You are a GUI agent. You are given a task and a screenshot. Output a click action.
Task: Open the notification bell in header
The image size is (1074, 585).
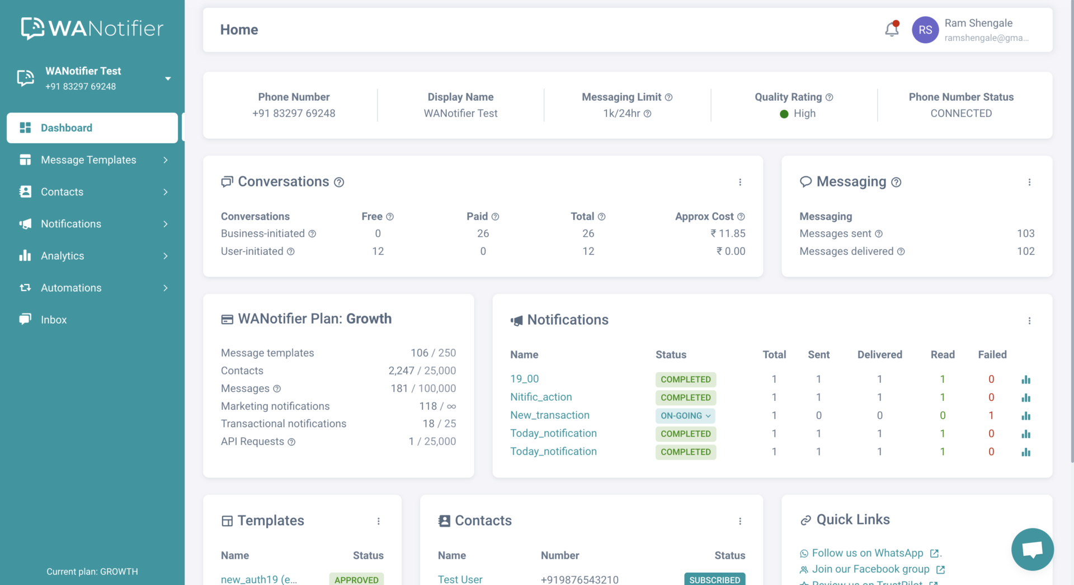(x=892, y=29)
